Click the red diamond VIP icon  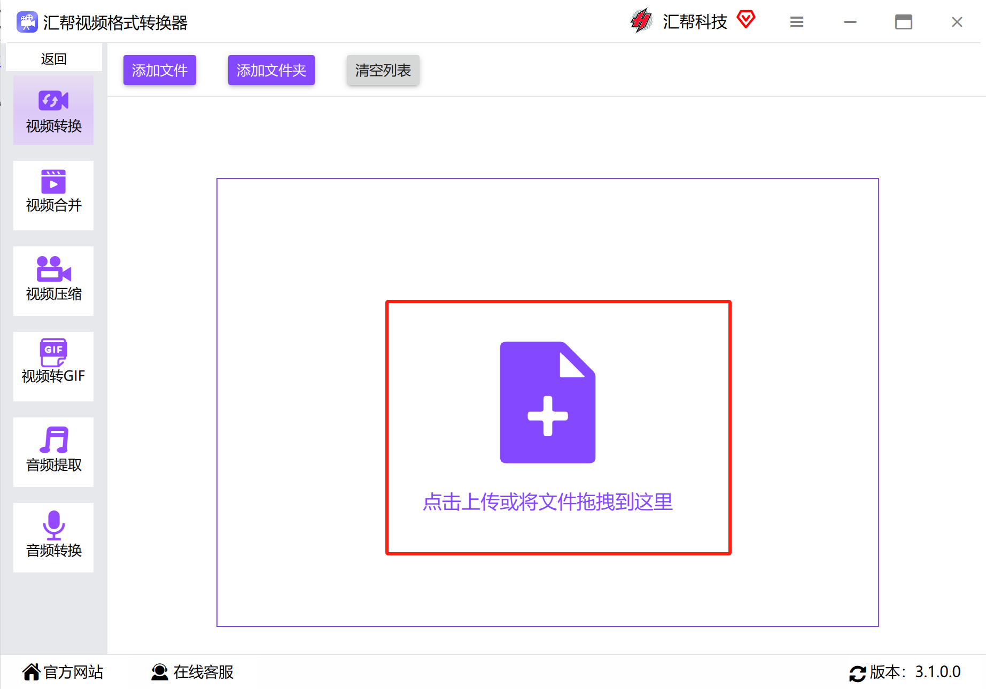click(x=746, y=20)
